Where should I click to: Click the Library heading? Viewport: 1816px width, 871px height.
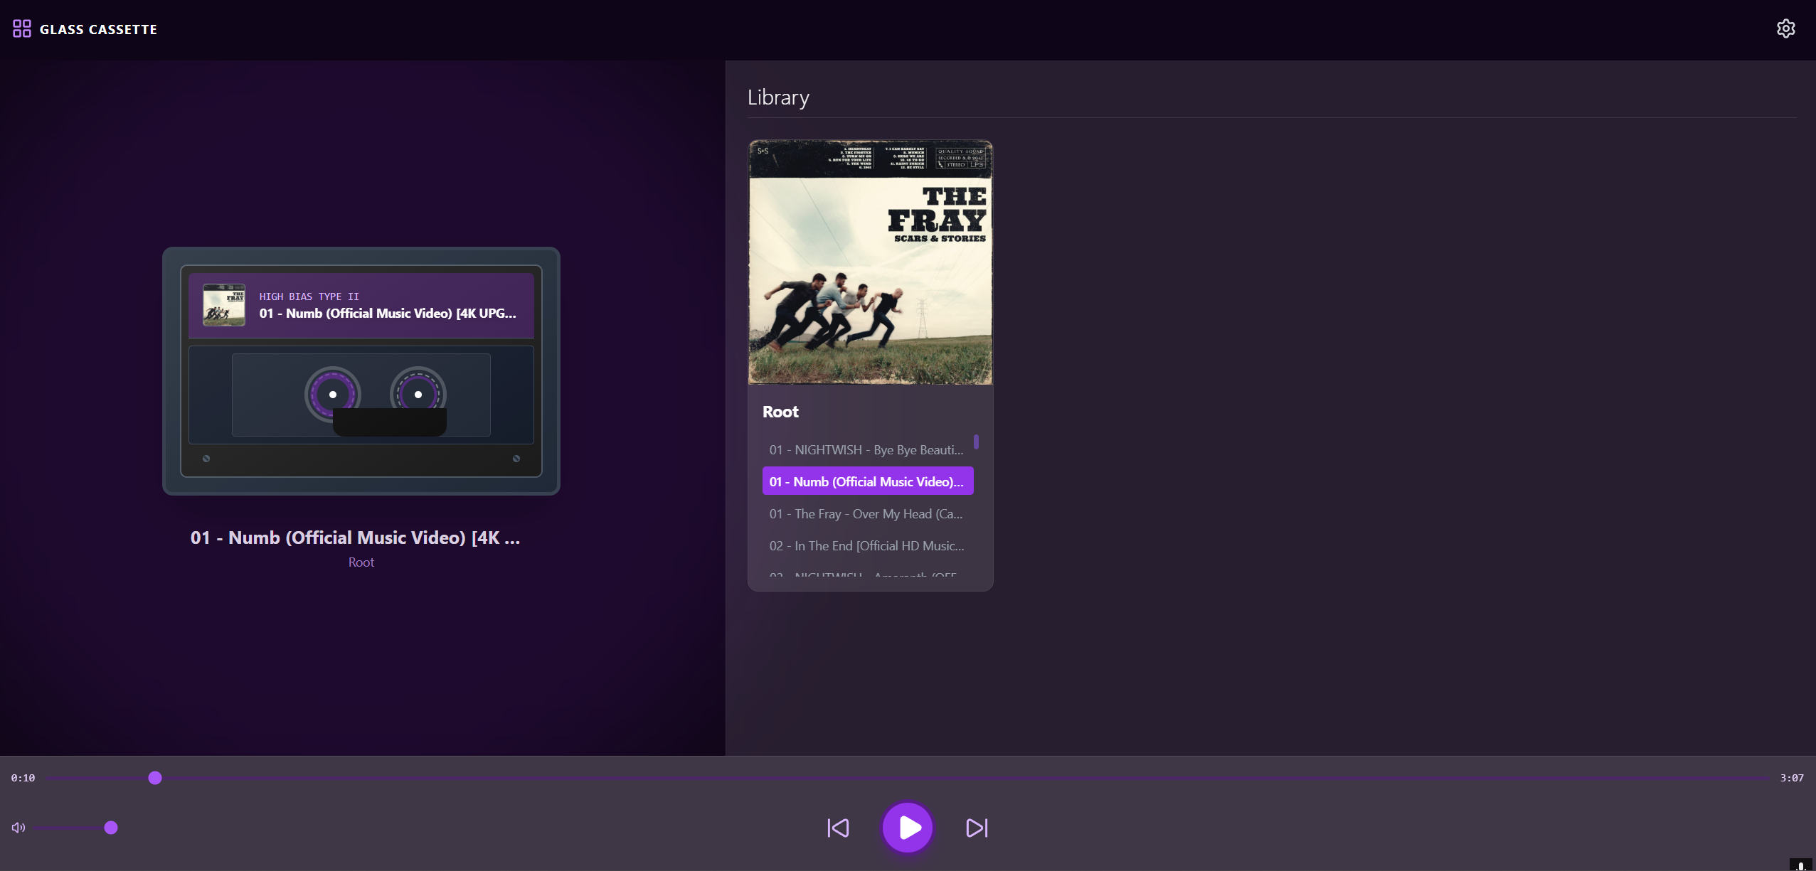(778, 97)
